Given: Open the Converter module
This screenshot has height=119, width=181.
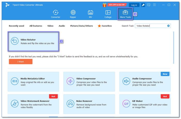Looking at the screenshot, I should 56,14.
